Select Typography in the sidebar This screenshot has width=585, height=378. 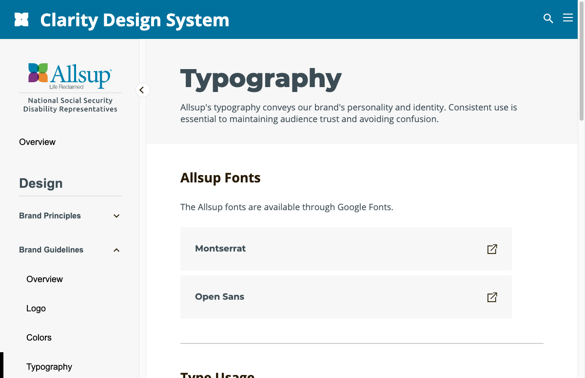click(49, 366)
